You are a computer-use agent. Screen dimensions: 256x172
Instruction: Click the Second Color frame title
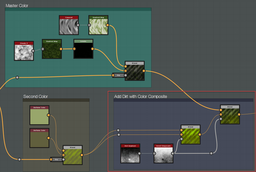(35, 96)
